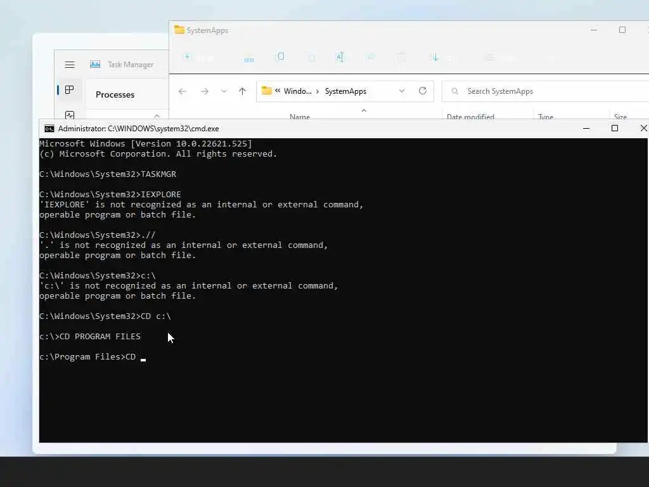Screen dimensions: 649x487
Task: Maximize the SystemApps File Explorer window
Action: pos(622,30)
